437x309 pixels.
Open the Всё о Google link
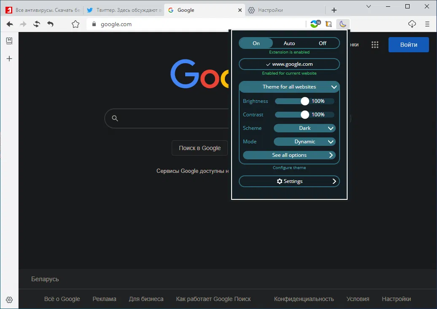point(62,299)
